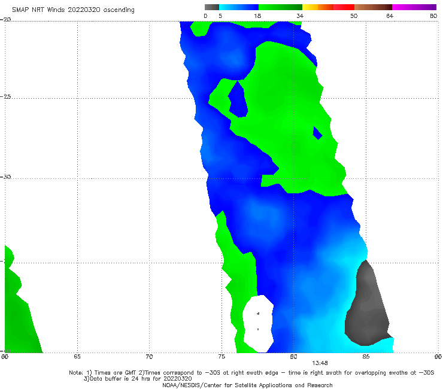Click the green segment of the colorbar

point(281,7)
